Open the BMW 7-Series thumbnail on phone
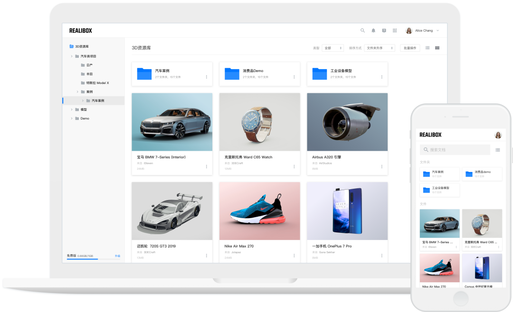 [x=440, y=223]
